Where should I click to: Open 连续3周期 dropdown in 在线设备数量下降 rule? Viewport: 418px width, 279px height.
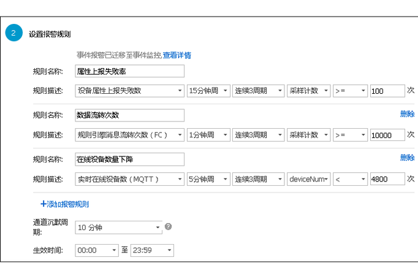(x=258, y=179)
